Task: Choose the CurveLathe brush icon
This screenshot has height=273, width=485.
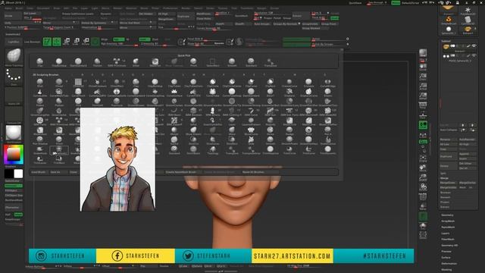Action: [39, 93]
